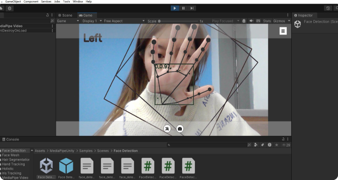Pause the running game
Screen dimensions: 338x180
click(x=183, y=8)
